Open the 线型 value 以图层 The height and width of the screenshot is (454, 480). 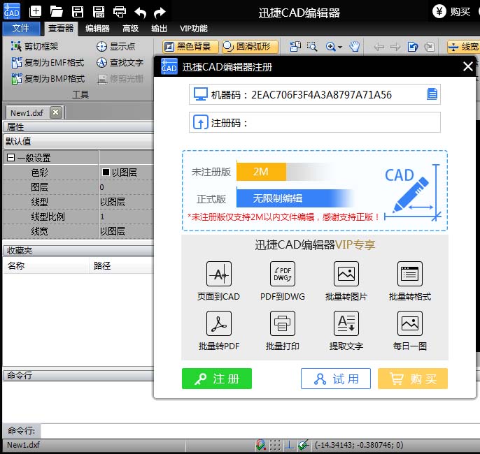(x=126, y=202)
